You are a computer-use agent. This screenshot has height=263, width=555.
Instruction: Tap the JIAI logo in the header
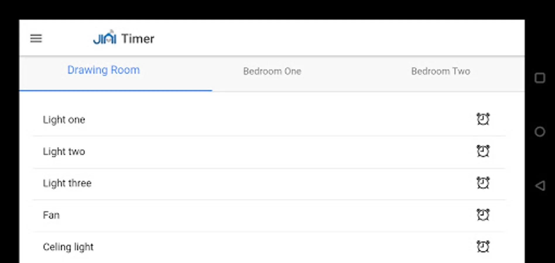pos(105,38)
